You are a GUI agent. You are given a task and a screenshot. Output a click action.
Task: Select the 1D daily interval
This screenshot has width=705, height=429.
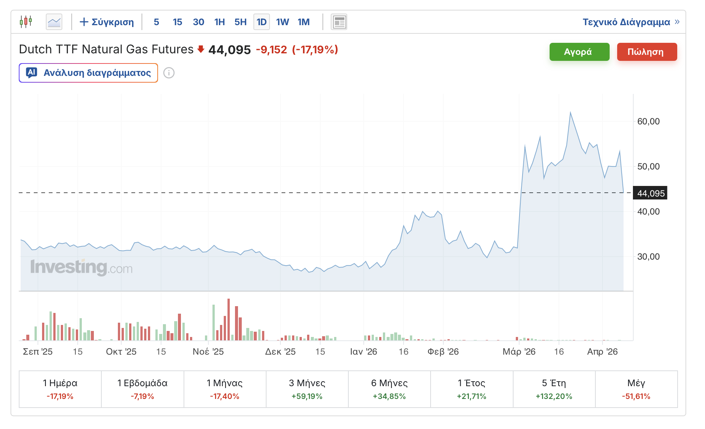(x=261, y=22)
